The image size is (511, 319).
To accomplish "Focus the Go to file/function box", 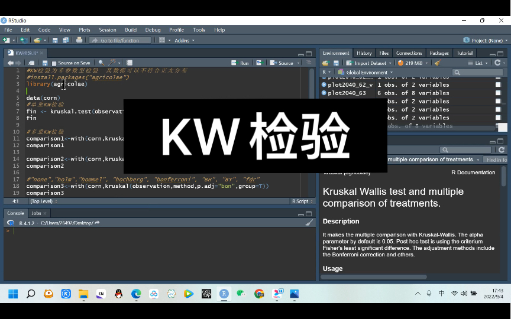I will point(120,40).
